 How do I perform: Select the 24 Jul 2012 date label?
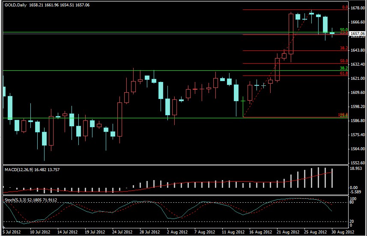[122, 232]
